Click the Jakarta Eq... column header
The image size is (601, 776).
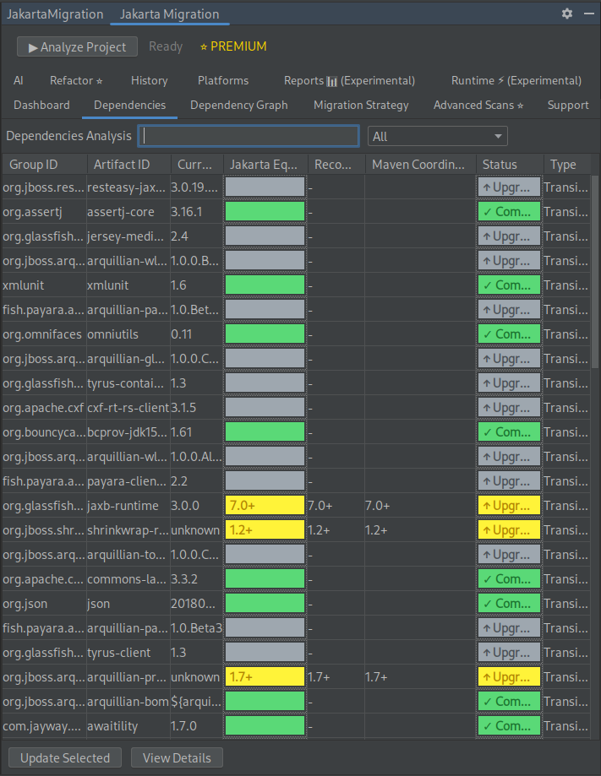(x=265, y=165)
